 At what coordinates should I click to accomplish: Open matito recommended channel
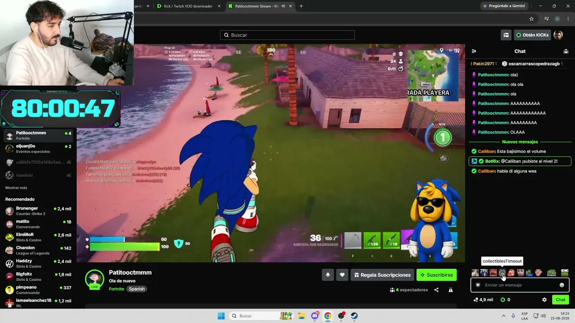click(38, 224)
